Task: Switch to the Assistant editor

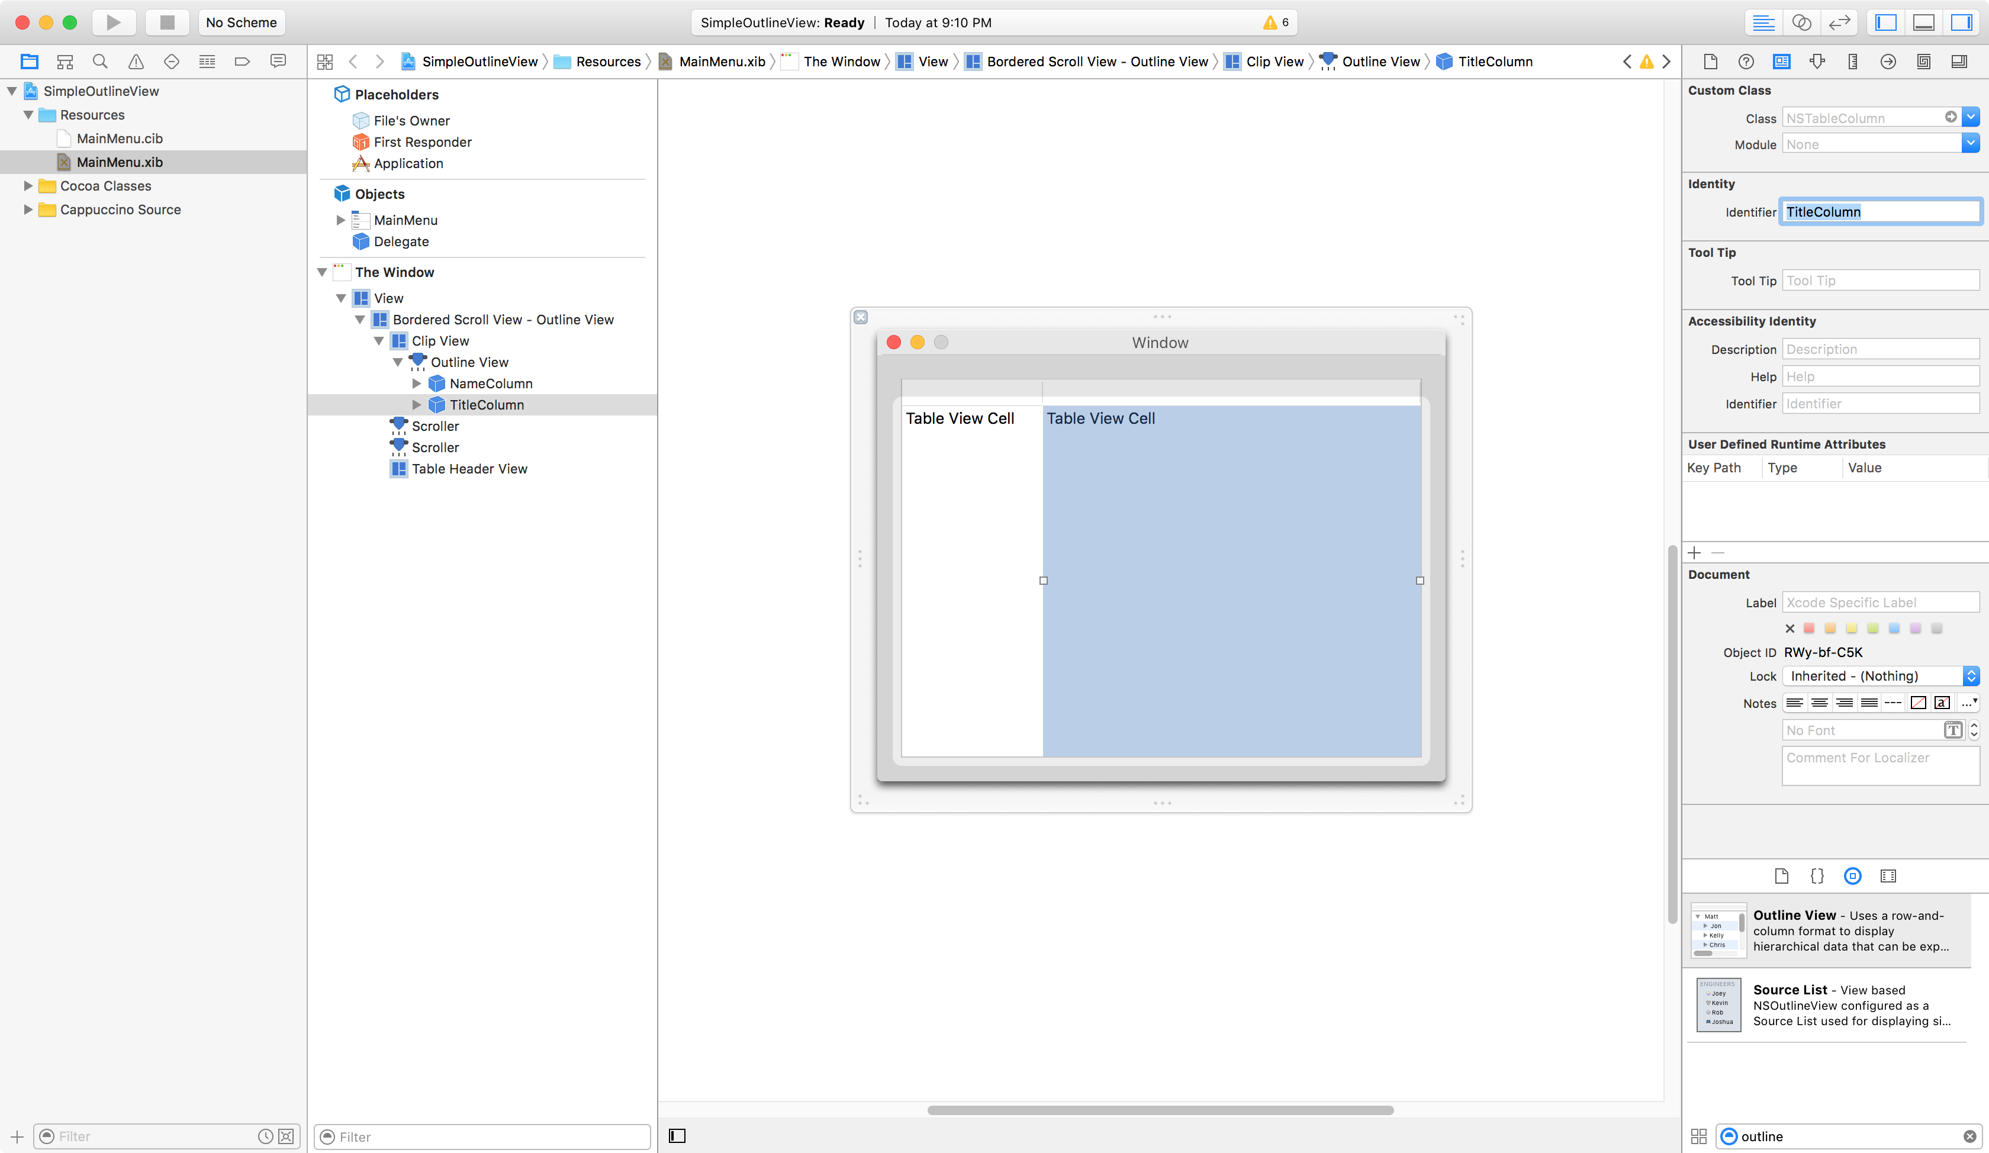Action: tap(1802, 22)
